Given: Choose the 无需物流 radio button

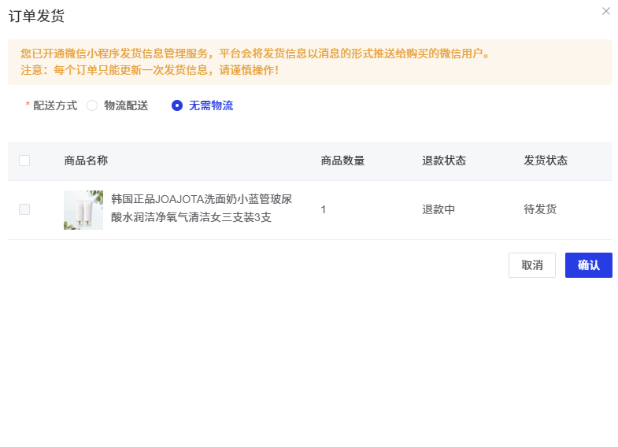Looking at the screenshot, I should 177,105.
